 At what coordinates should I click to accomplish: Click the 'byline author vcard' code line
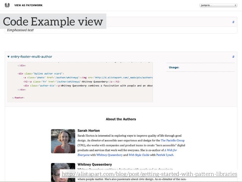click(41, 74)
